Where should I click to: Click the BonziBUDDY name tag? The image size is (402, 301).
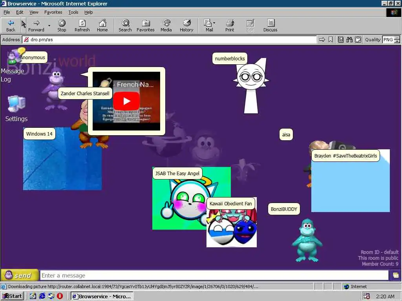pyautogui.click(x=284, y=209)
